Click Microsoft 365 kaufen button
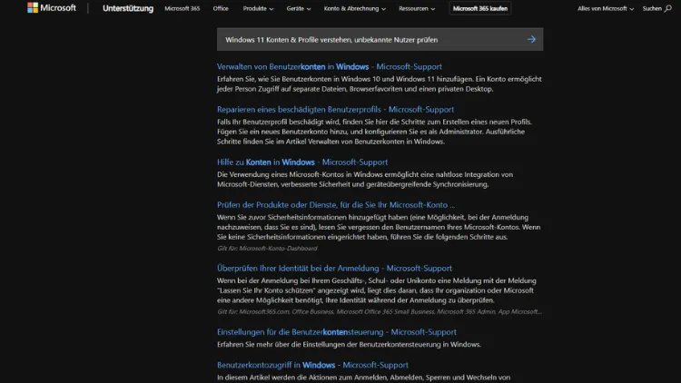 [480, 8]
